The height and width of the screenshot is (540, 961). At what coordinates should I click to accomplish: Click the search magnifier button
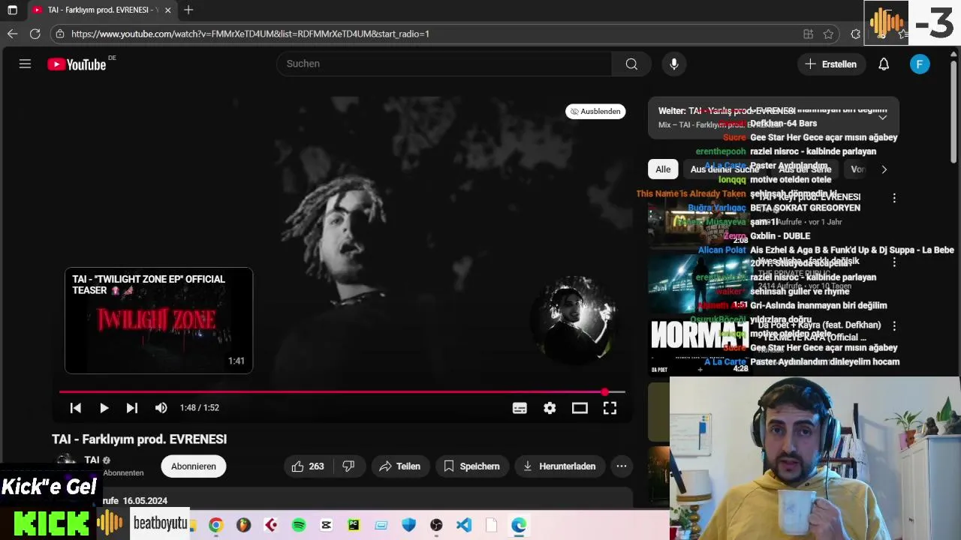[631, 64]
